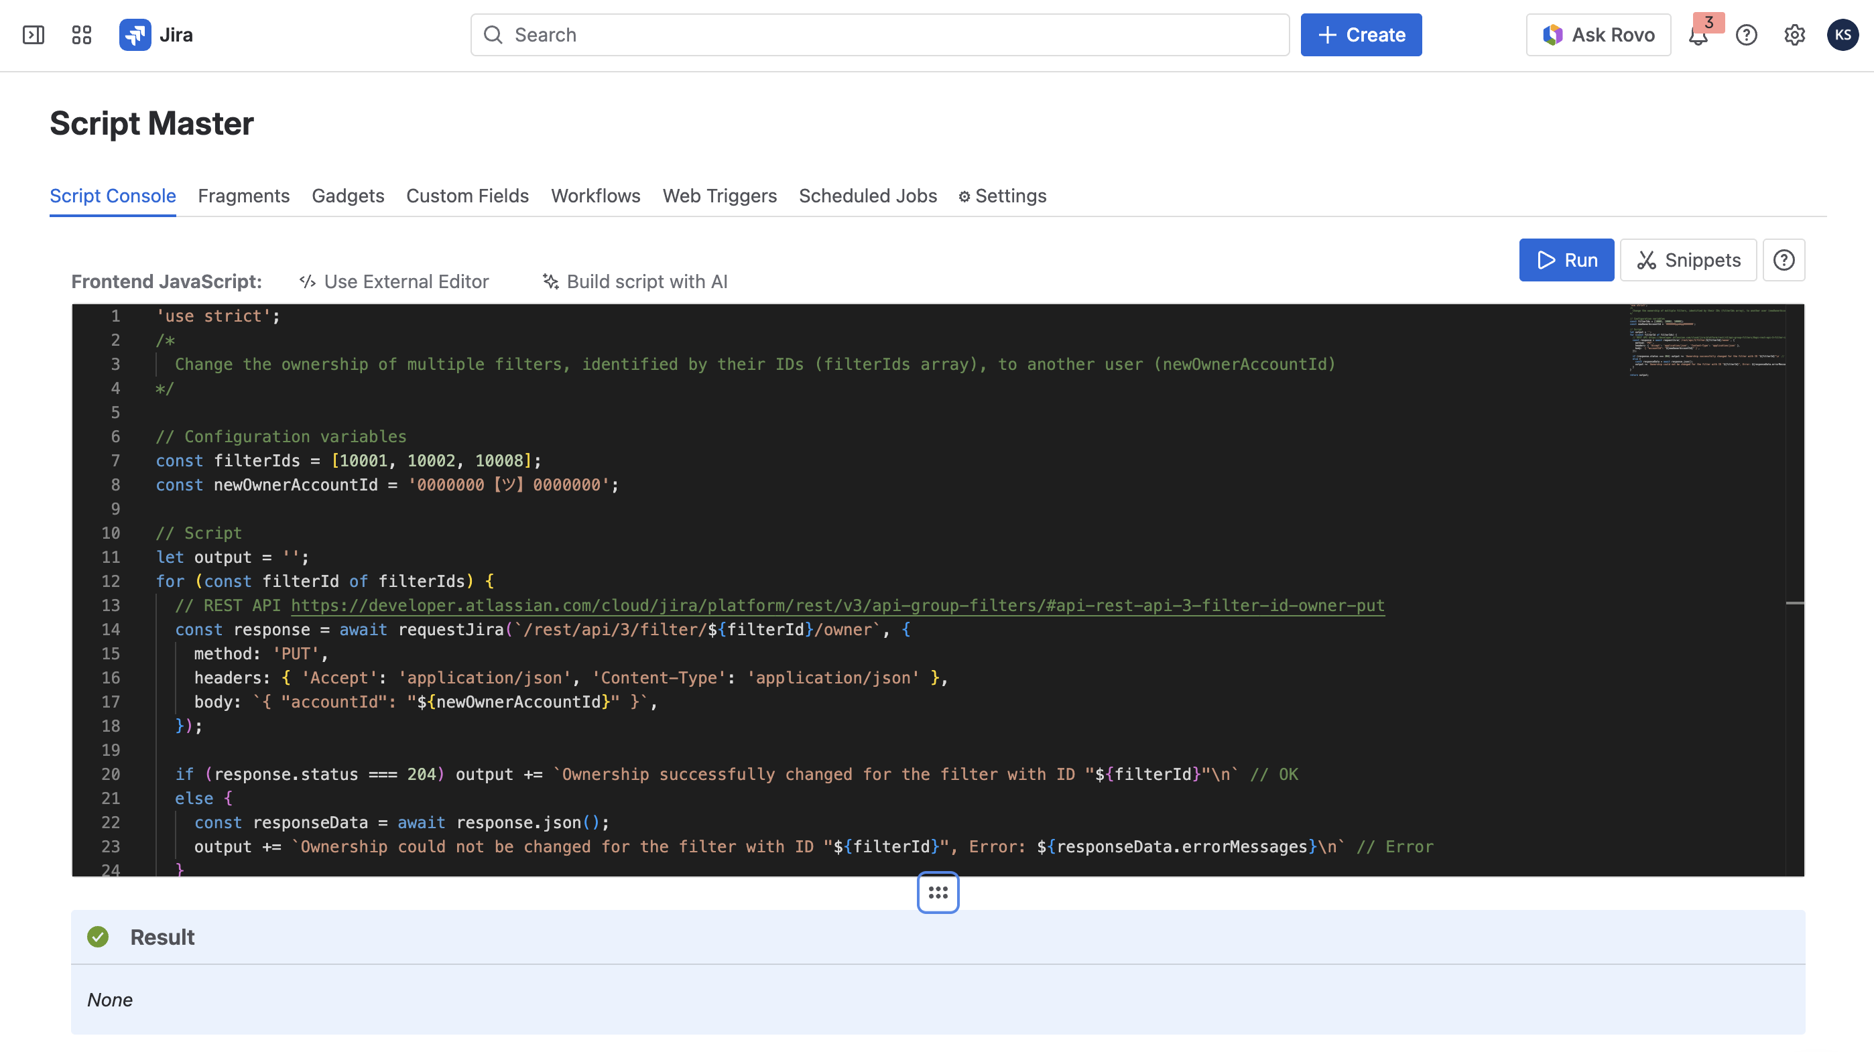Open the Workflows tab
Image resolution: width=1874 pixels, height=1052 pixels.
tap(595, 196)
